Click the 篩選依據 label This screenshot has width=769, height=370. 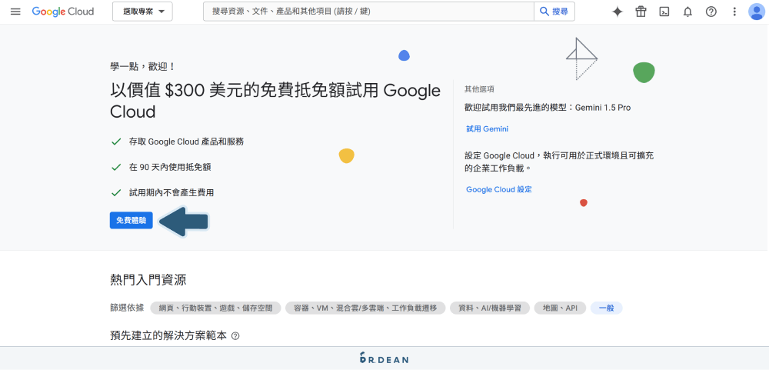tap(127, 308)
